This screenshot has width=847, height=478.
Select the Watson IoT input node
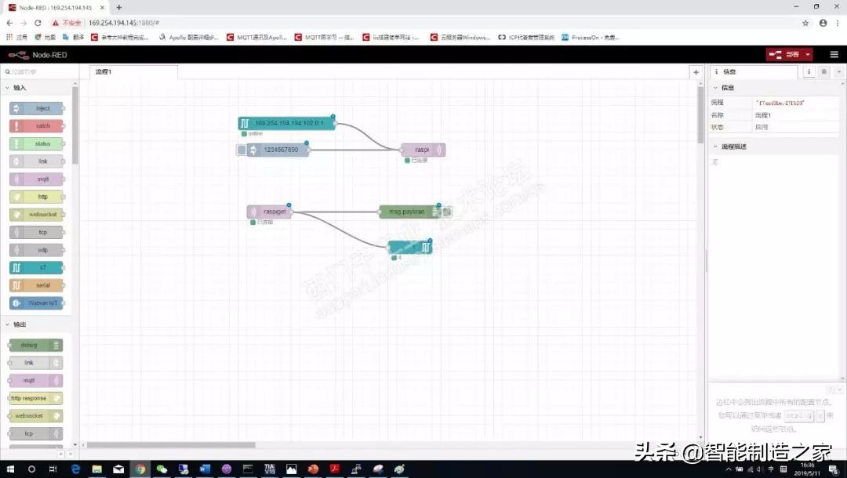click(x=35, y=302)
